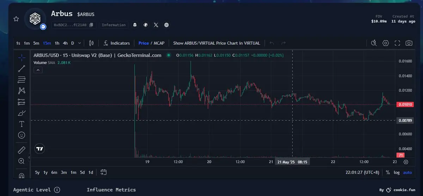Set the range to 1m at bottom
The height and width of the screenshot is (196, 423).
click(x=73, y=172)
